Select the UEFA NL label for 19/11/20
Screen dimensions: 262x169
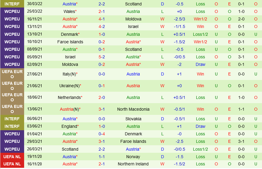click(12, 157)
